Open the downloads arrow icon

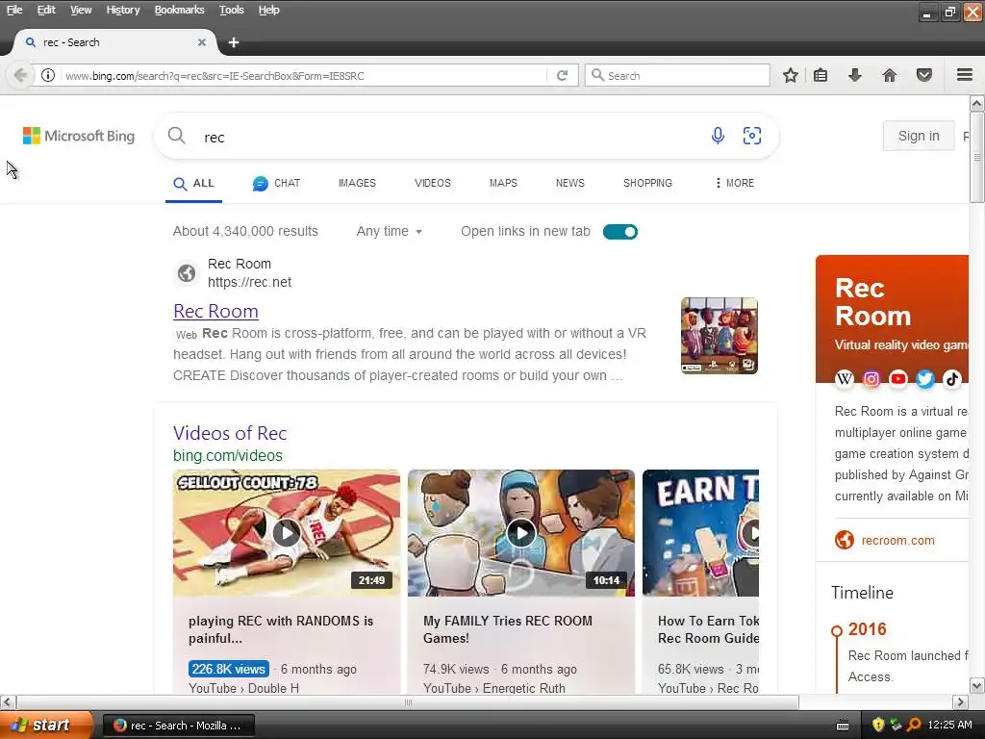854,75
